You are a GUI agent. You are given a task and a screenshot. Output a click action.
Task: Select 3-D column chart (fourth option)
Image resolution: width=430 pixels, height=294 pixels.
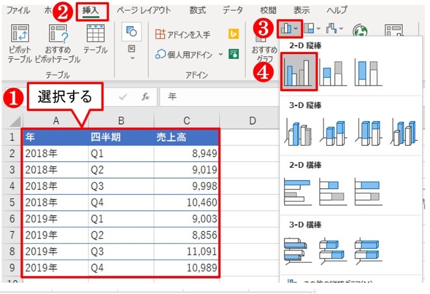[404, 133]
